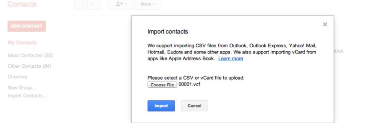Open the More dropdown menu
378x123 pixels.
(x=148, y=4)
